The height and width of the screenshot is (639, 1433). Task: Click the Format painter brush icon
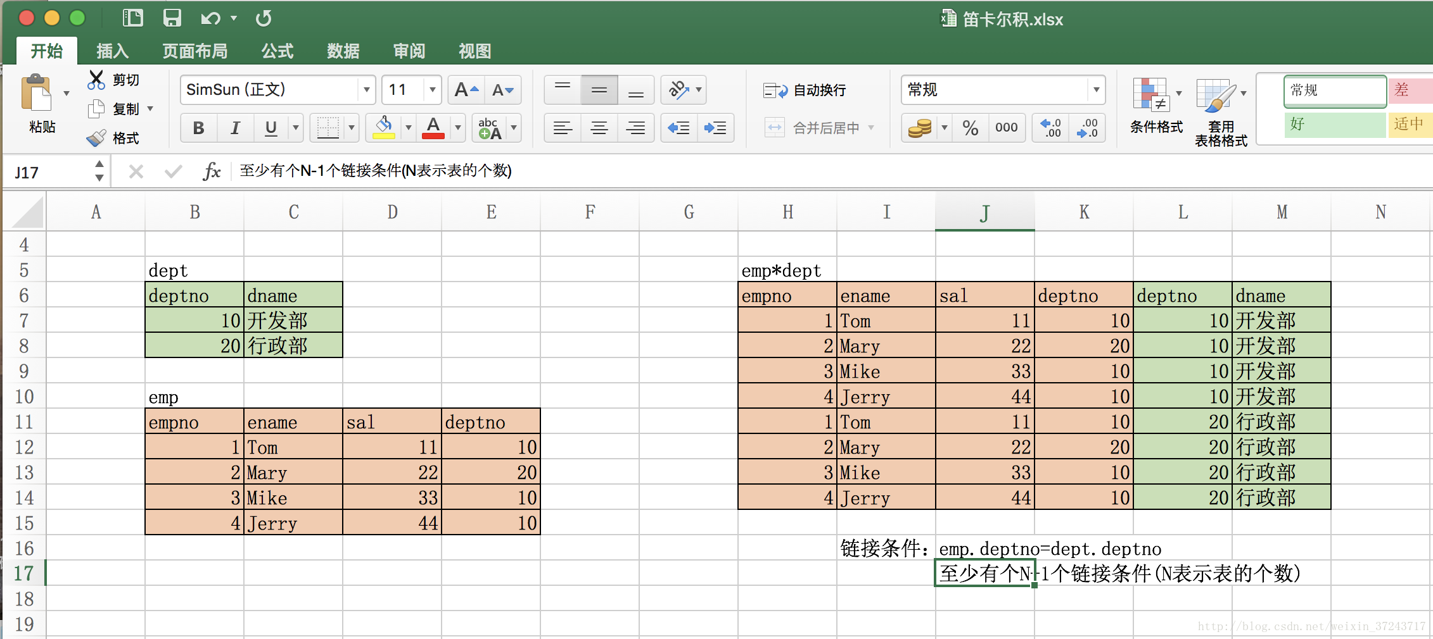[96, 138]
